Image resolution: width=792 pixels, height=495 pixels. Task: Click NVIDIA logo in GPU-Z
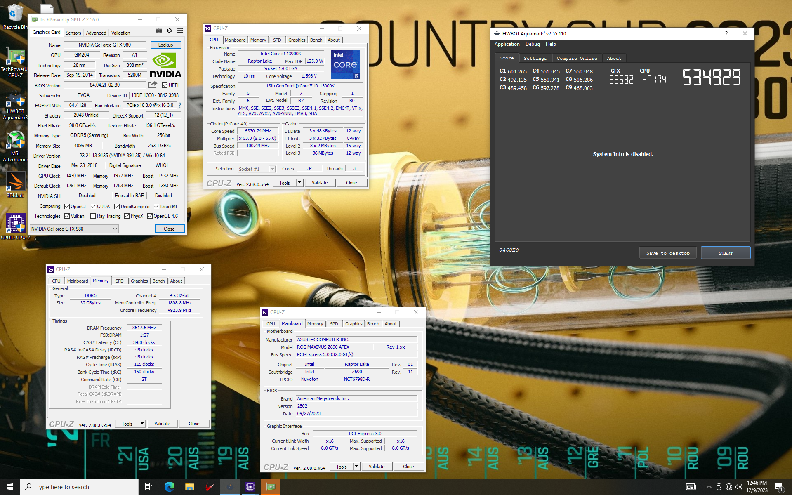(165, 65)
